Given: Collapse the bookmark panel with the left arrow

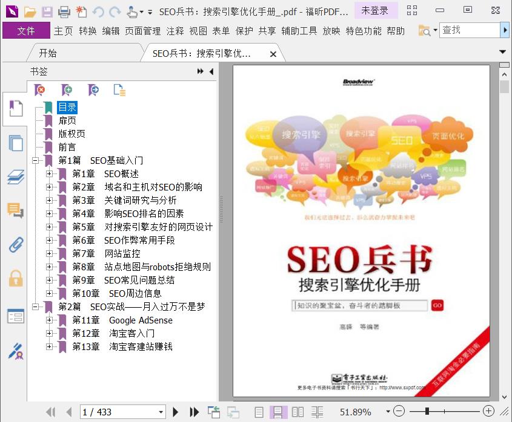Looking at the screenshot, I should click(x=211, y=71).
